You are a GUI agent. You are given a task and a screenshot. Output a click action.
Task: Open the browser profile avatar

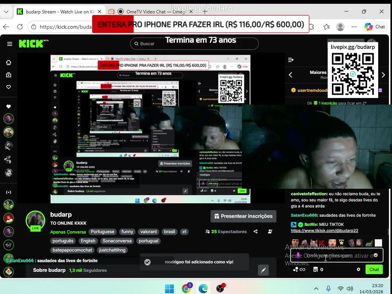pos(340,27)
